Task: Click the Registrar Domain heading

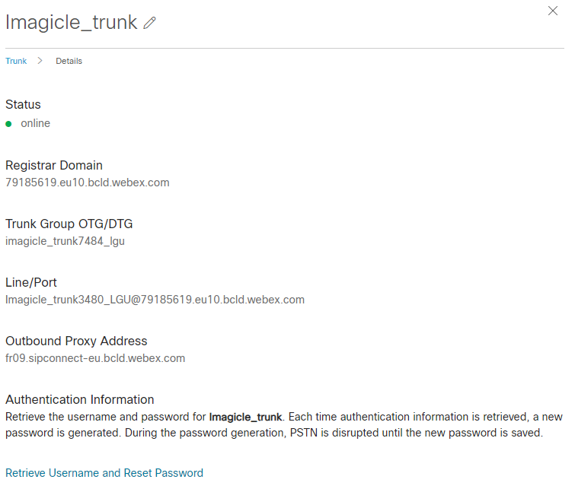Action: (53, 165)
